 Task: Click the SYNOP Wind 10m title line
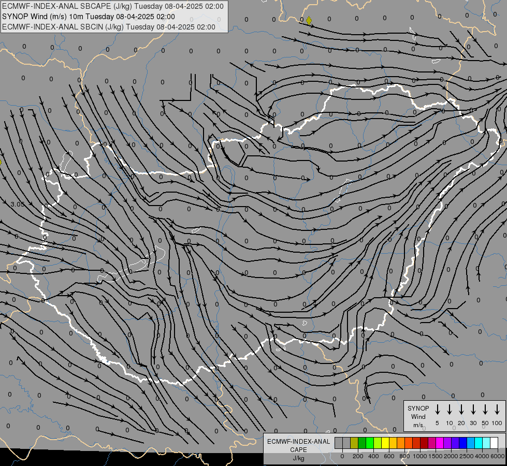point(88,17)
